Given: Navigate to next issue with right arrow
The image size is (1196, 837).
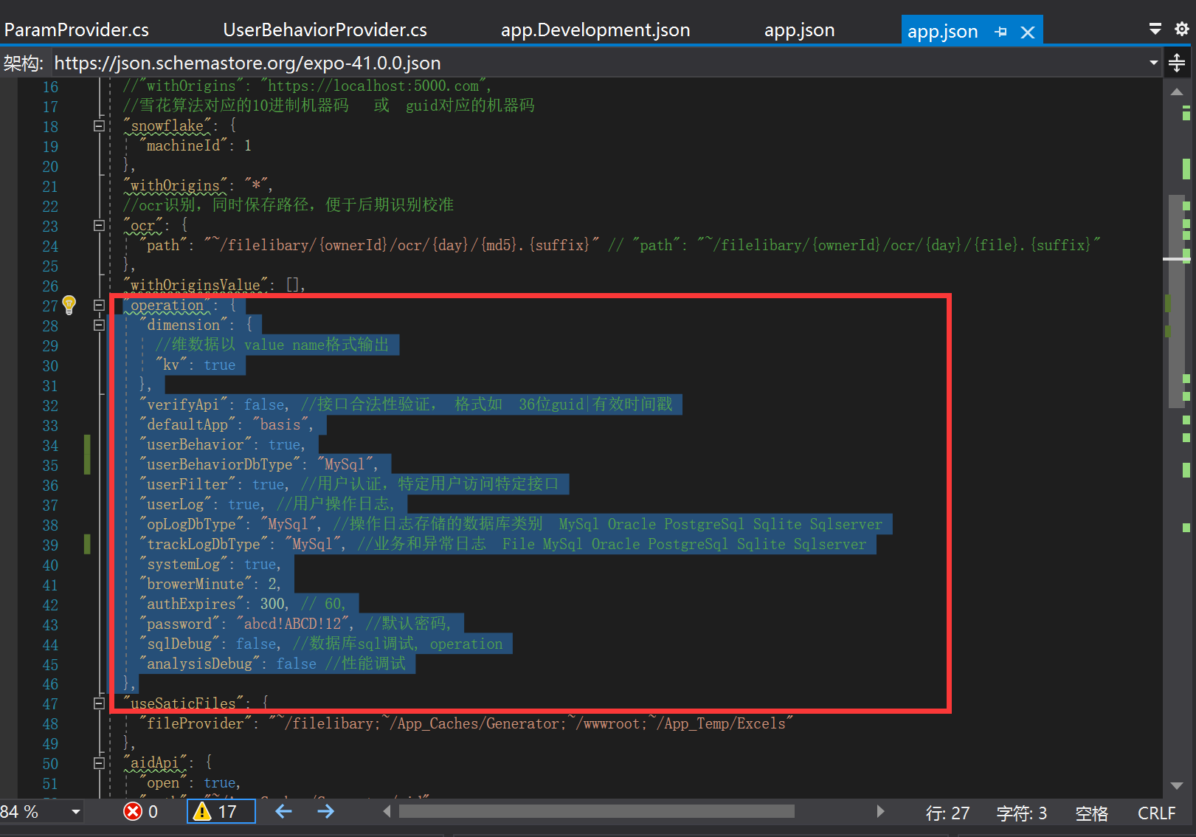Looking at the screenshot, I should (x=325, y=812).
